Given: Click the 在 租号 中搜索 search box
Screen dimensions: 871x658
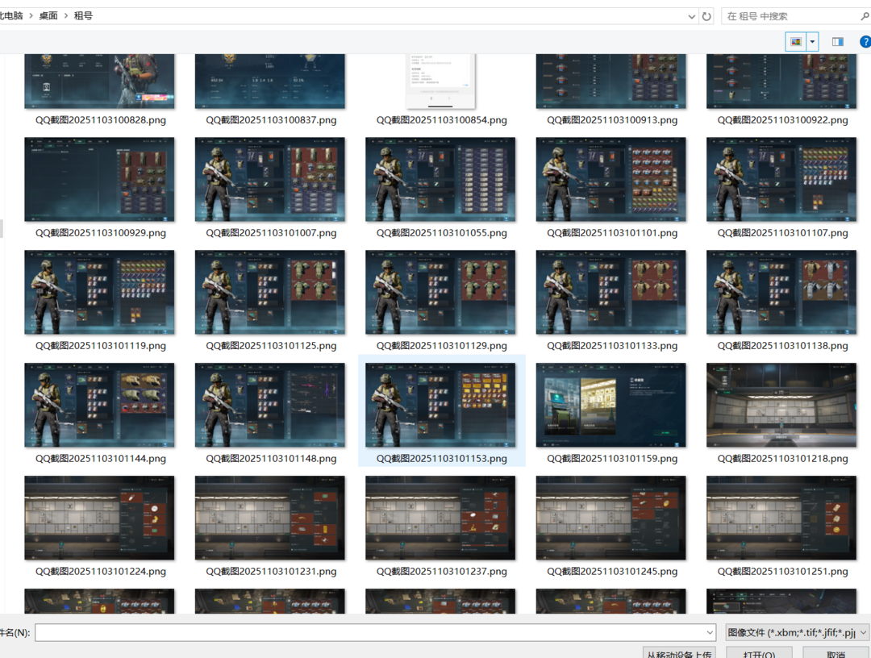Looking at the screenshot, I should click(x=790, y=16).
